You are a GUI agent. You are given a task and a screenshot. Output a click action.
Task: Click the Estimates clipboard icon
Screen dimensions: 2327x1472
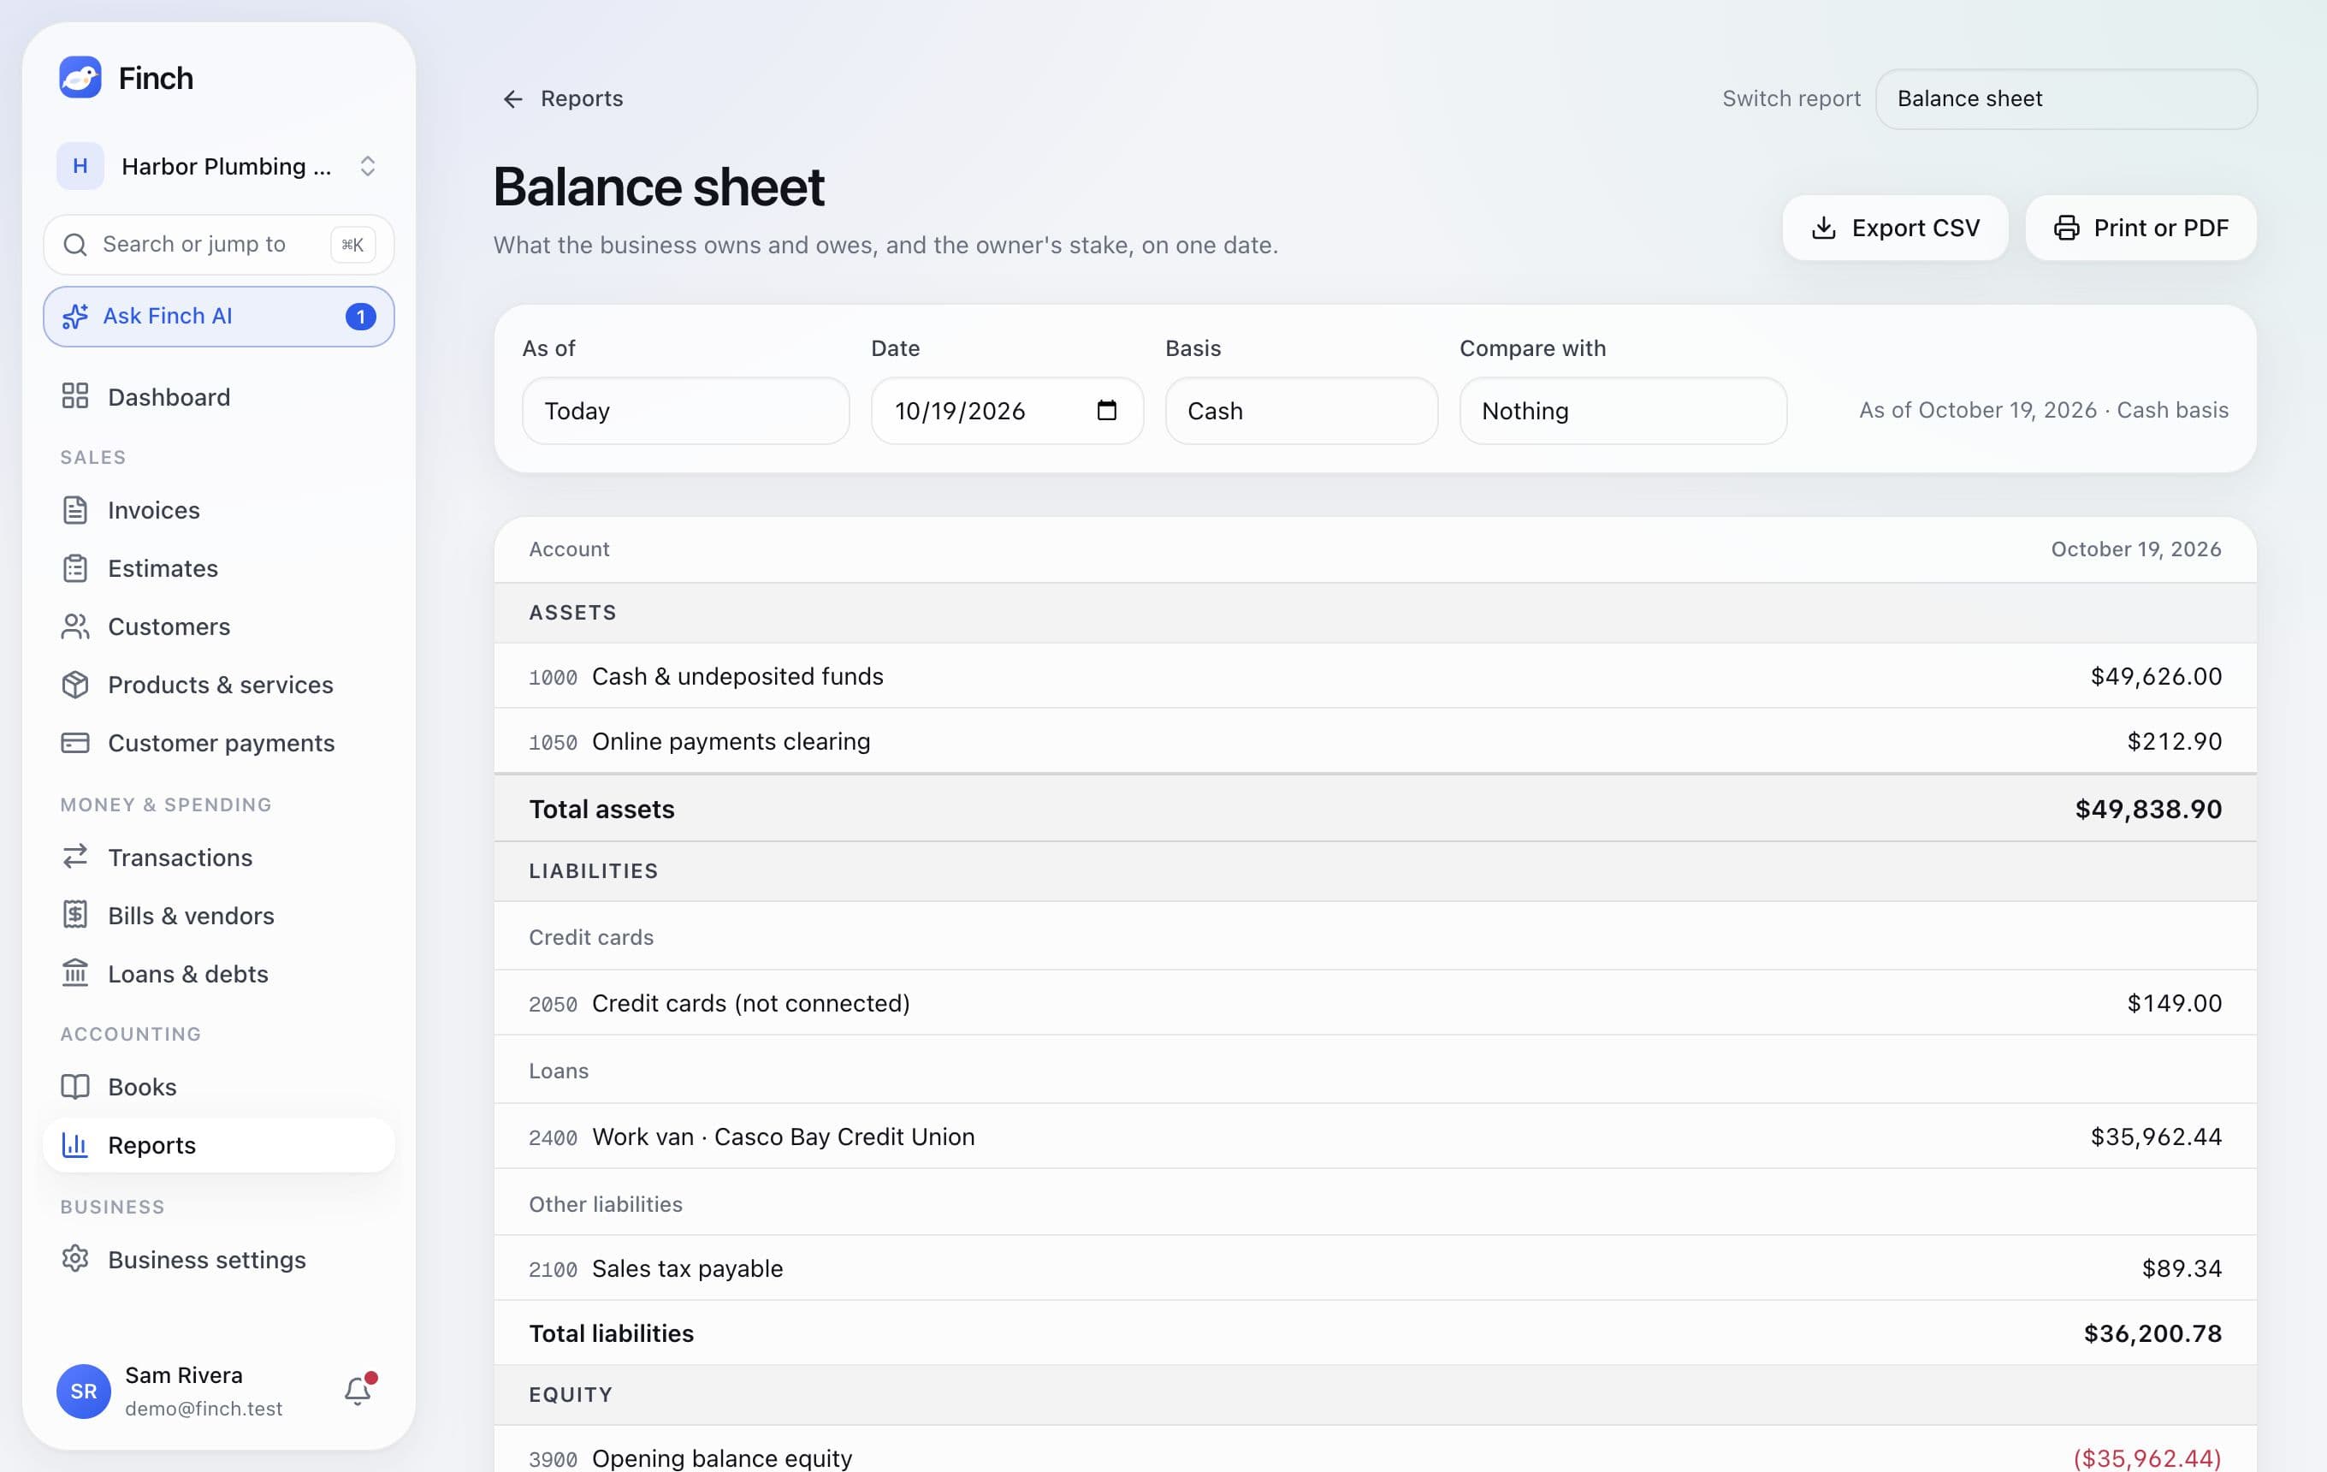75,568
